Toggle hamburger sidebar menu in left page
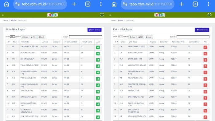Screen dimensions: 215x121 click(x=3, y=15)
